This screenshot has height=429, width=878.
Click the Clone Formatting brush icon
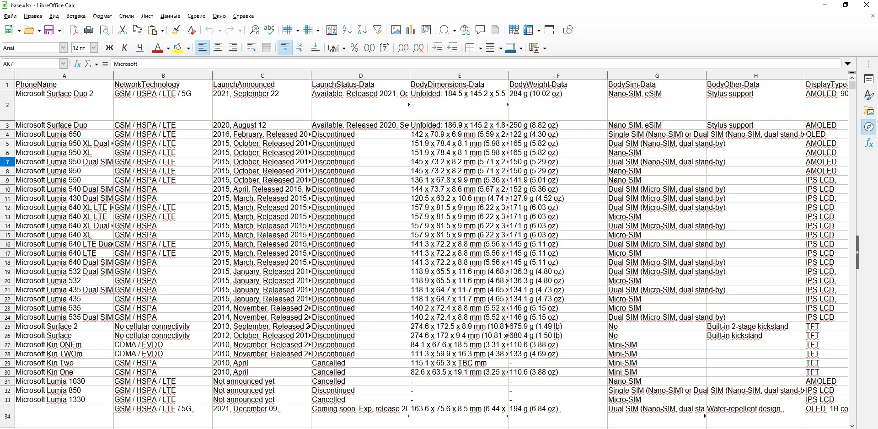(x=176, y=30)
